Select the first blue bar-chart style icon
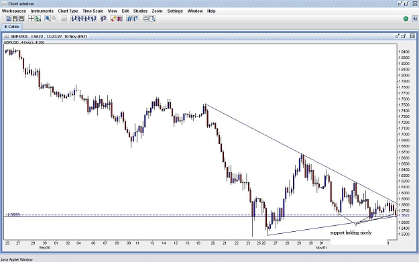Screen dimensions: 419x262 click(x=74, y=19)
